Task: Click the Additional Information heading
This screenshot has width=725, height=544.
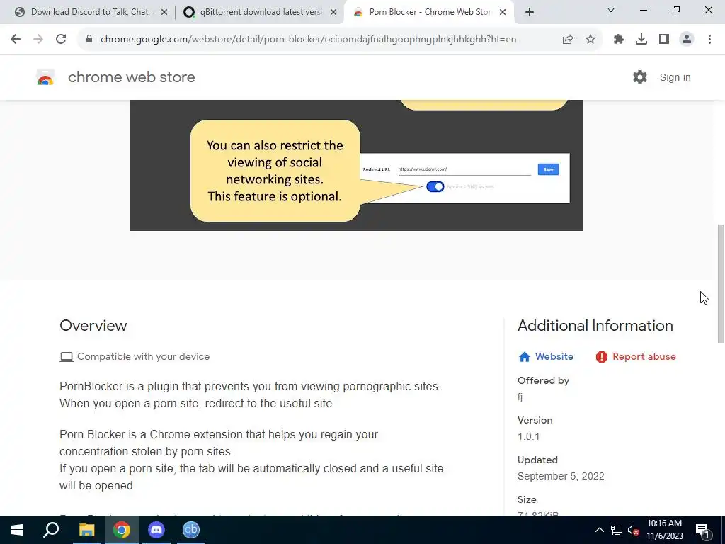Action: coord(595,326)
